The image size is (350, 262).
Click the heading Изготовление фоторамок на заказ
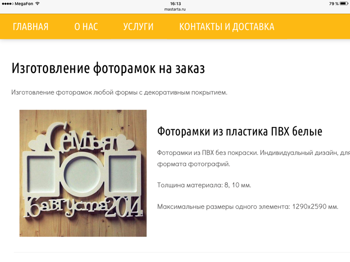[108, 68]
